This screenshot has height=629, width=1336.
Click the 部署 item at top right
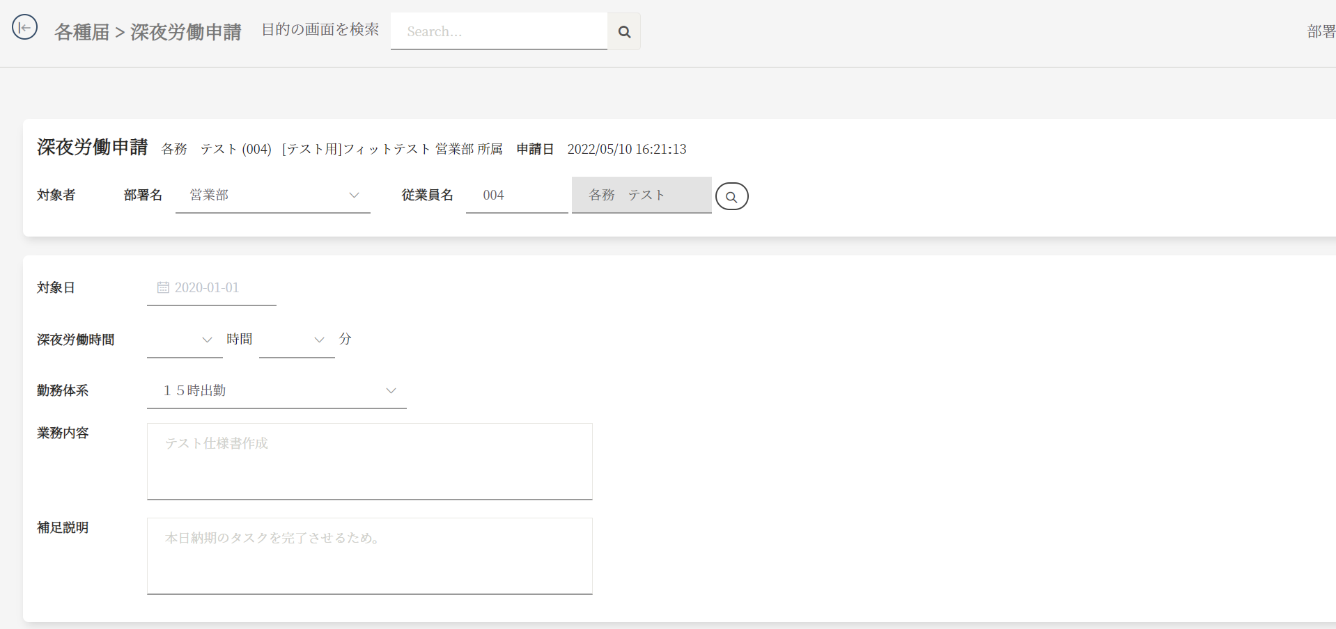pos(1321,31)
